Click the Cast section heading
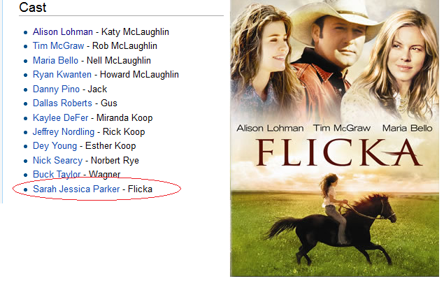Image resolution: width=444 pixels, height=281 pixels. tap(33, 8)
